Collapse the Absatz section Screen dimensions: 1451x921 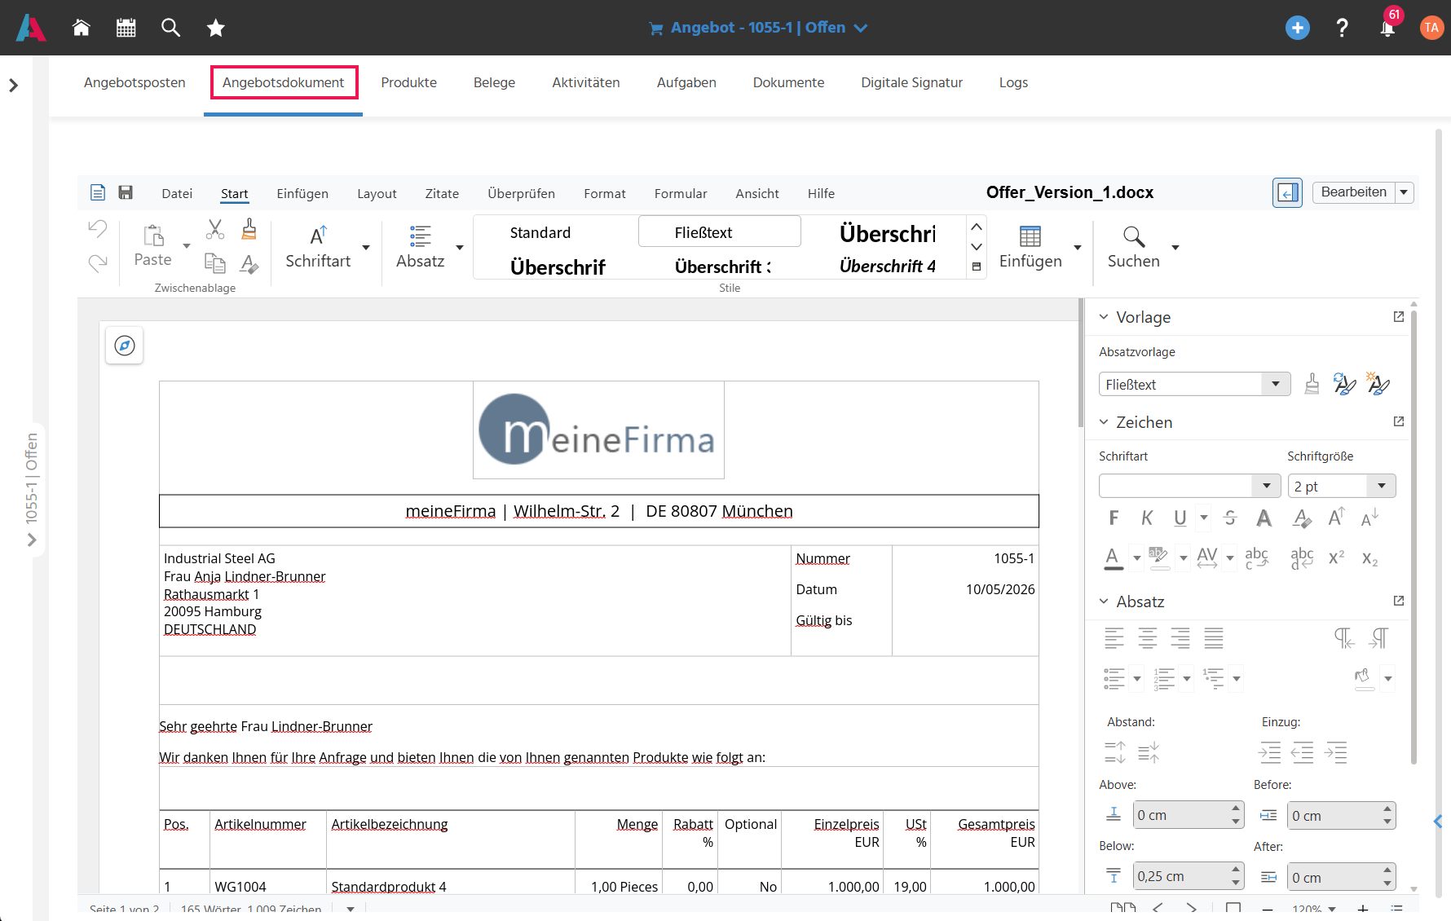1104,602
